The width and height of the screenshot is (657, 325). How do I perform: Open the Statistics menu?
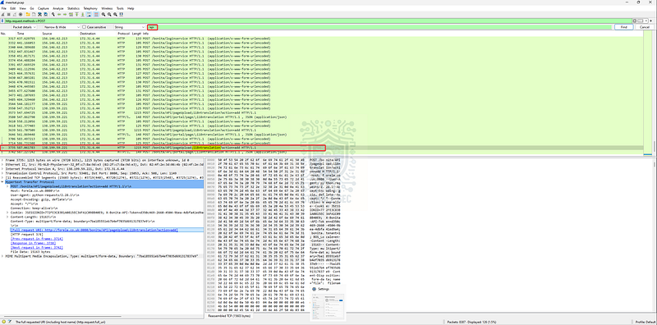point(73,8)
